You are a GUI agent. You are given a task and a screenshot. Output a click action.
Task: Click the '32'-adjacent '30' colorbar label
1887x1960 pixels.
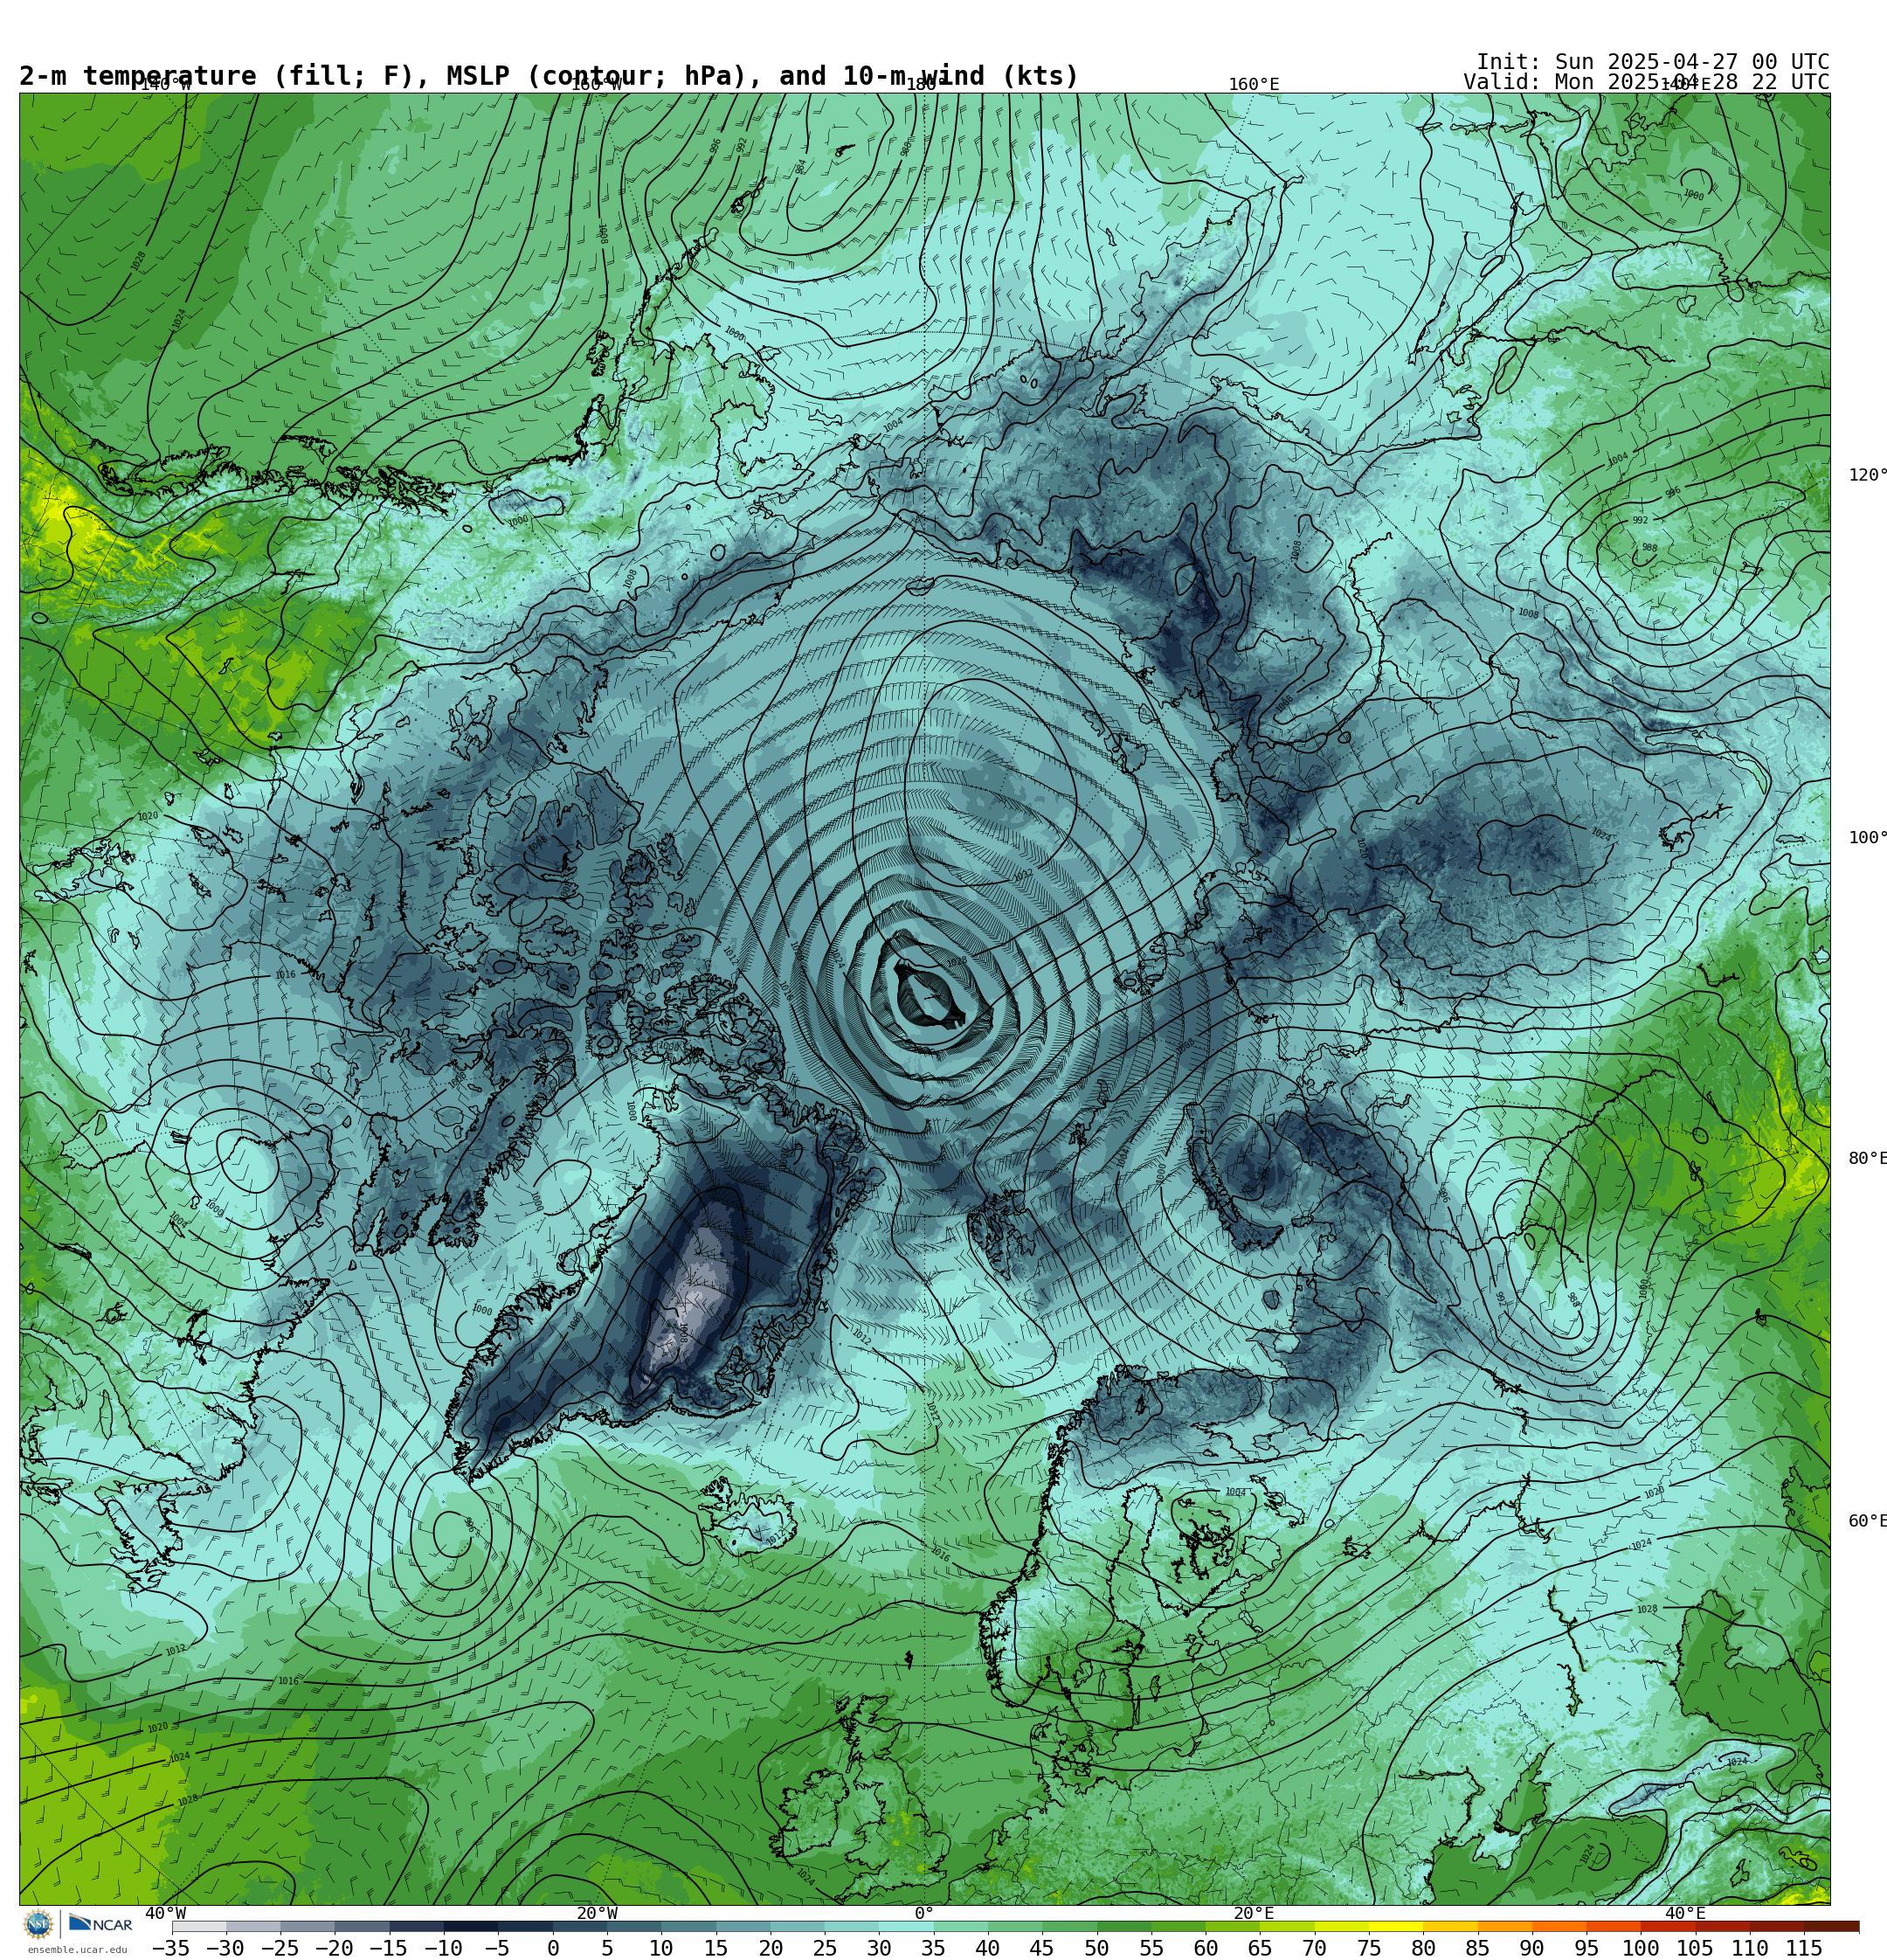879,1948
